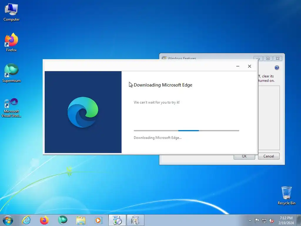Open the clock showing 7:12 PM

(286, 220)
